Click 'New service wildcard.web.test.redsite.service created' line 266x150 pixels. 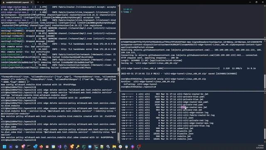pos(46,98)
